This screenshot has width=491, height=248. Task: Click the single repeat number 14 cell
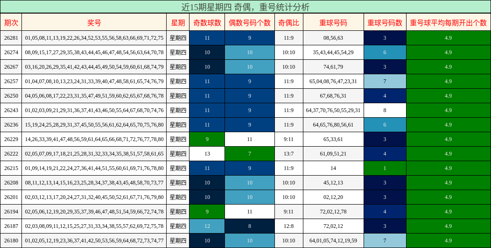333,168
